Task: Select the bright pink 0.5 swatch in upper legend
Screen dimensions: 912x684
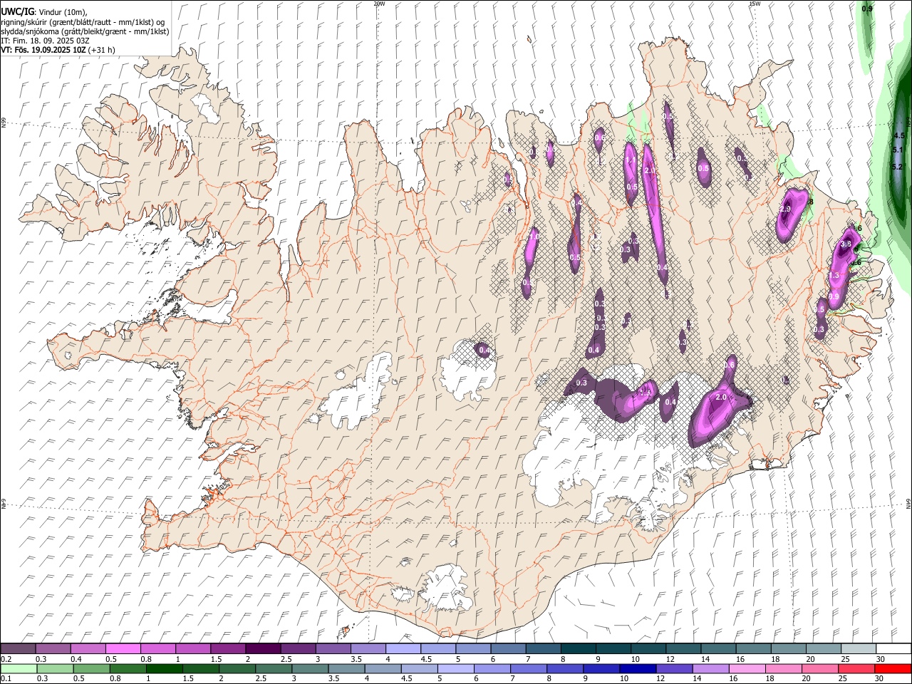Action: pyautogui.click(x=123, y=649)
